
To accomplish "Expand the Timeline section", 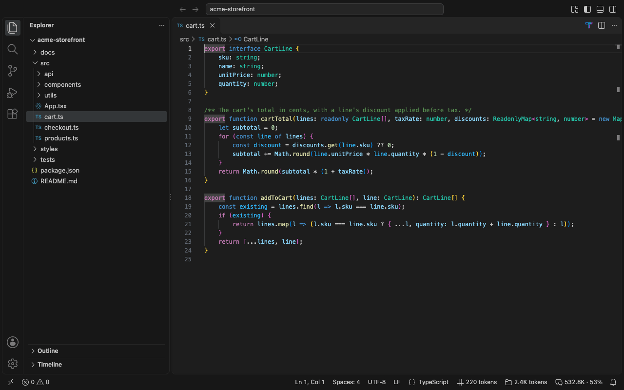I will click(x=97, y=365).
